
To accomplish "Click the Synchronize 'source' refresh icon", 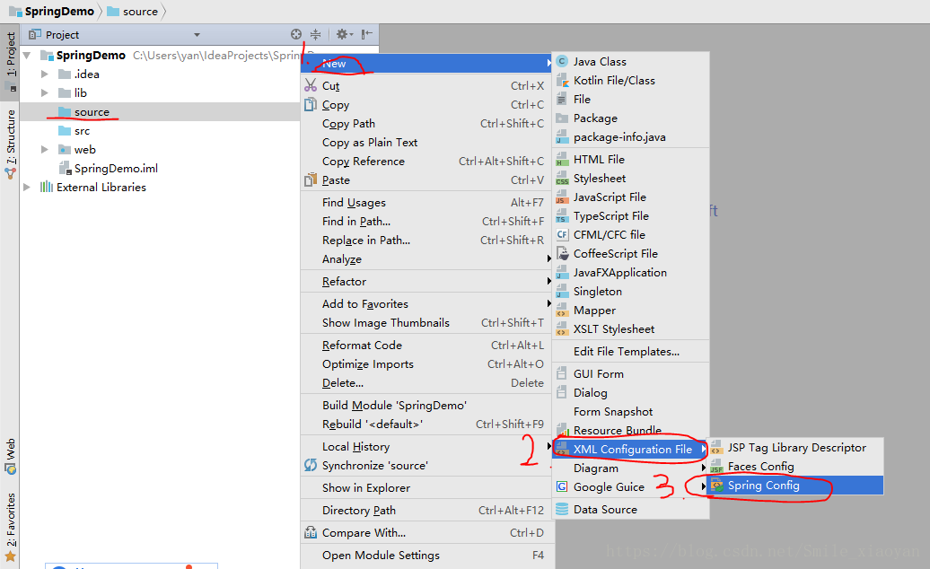I will (x=311, y=465).
